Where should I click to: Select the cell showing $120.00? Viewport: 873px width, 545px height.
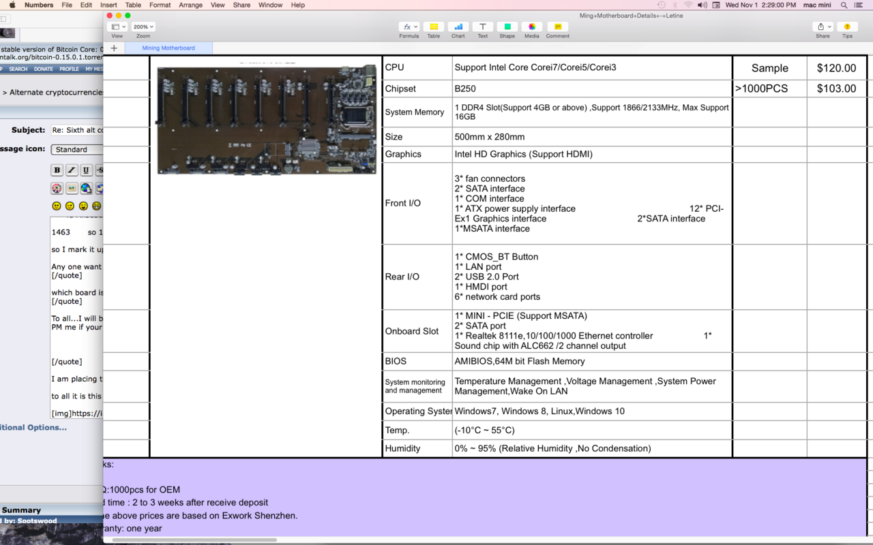click(x=836, y=68)
